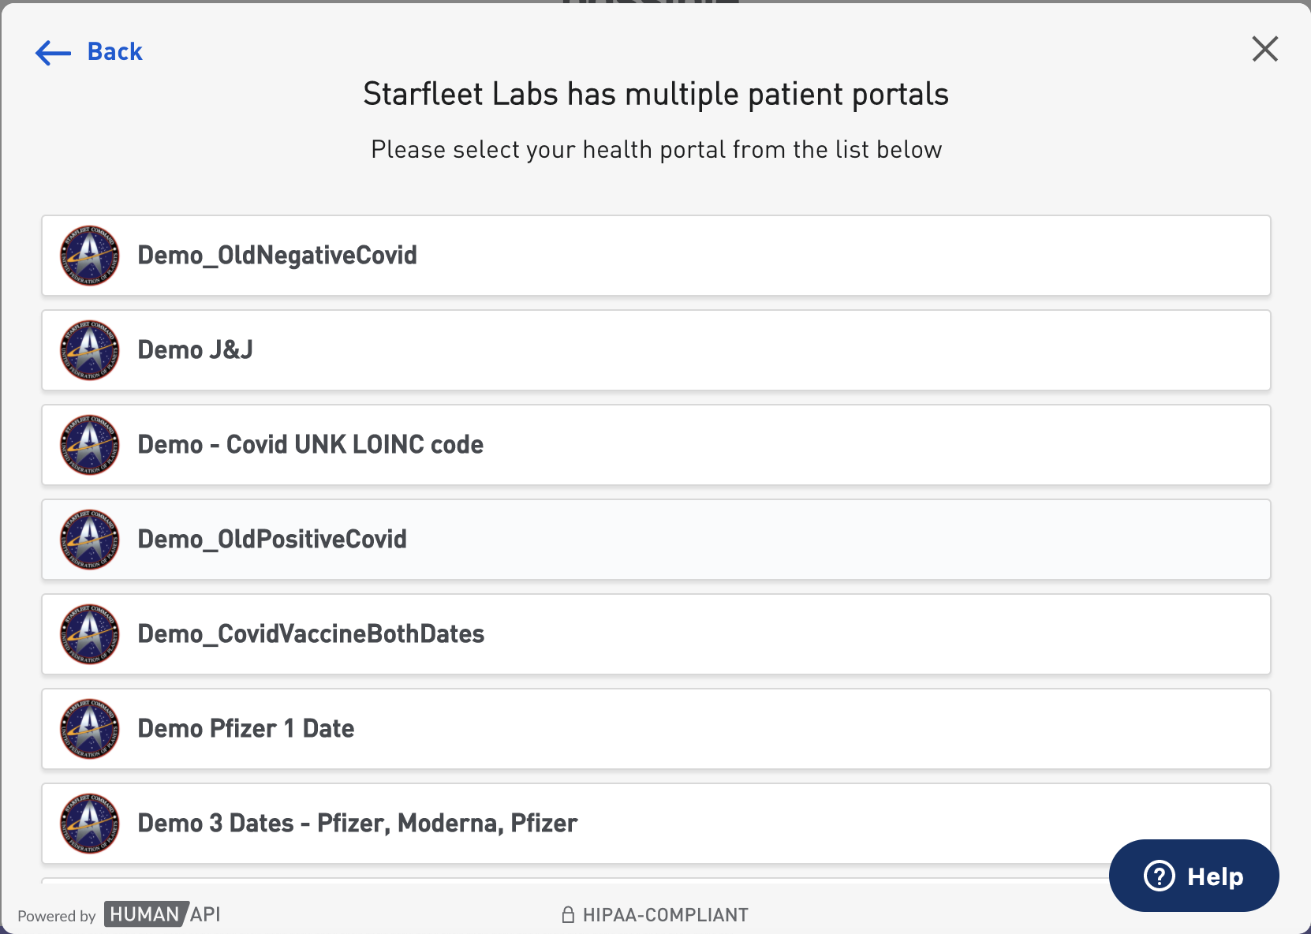
Task: Close the portal selection dialog
Action: coord(1264,49)
